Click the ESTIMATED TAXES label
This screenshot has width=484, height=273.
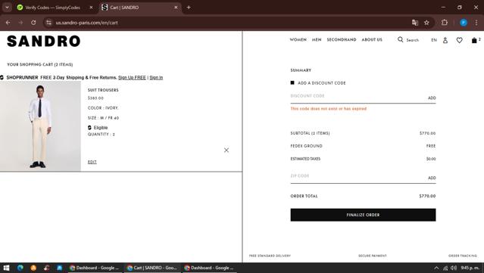305,159
